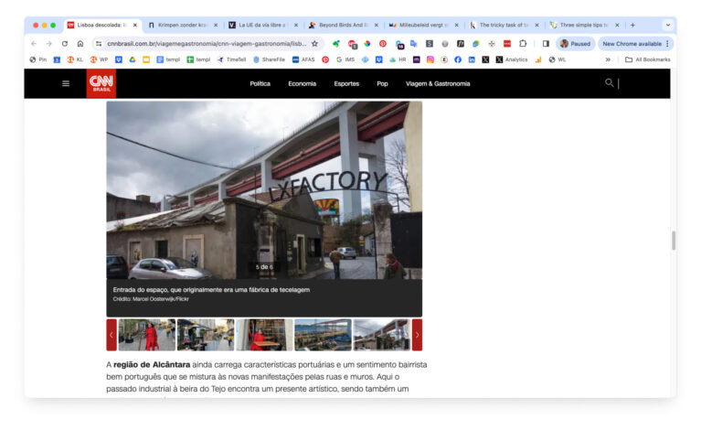Show next gallery thumbnails with right arrow
Image resolution: width=701 pixels, height=430 pixels.
click(x=417, y=335)
